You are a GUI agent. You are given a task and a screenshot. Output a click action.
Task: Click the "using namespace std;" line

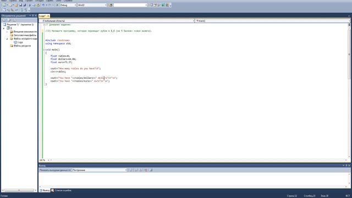click(x=58, y=43)
